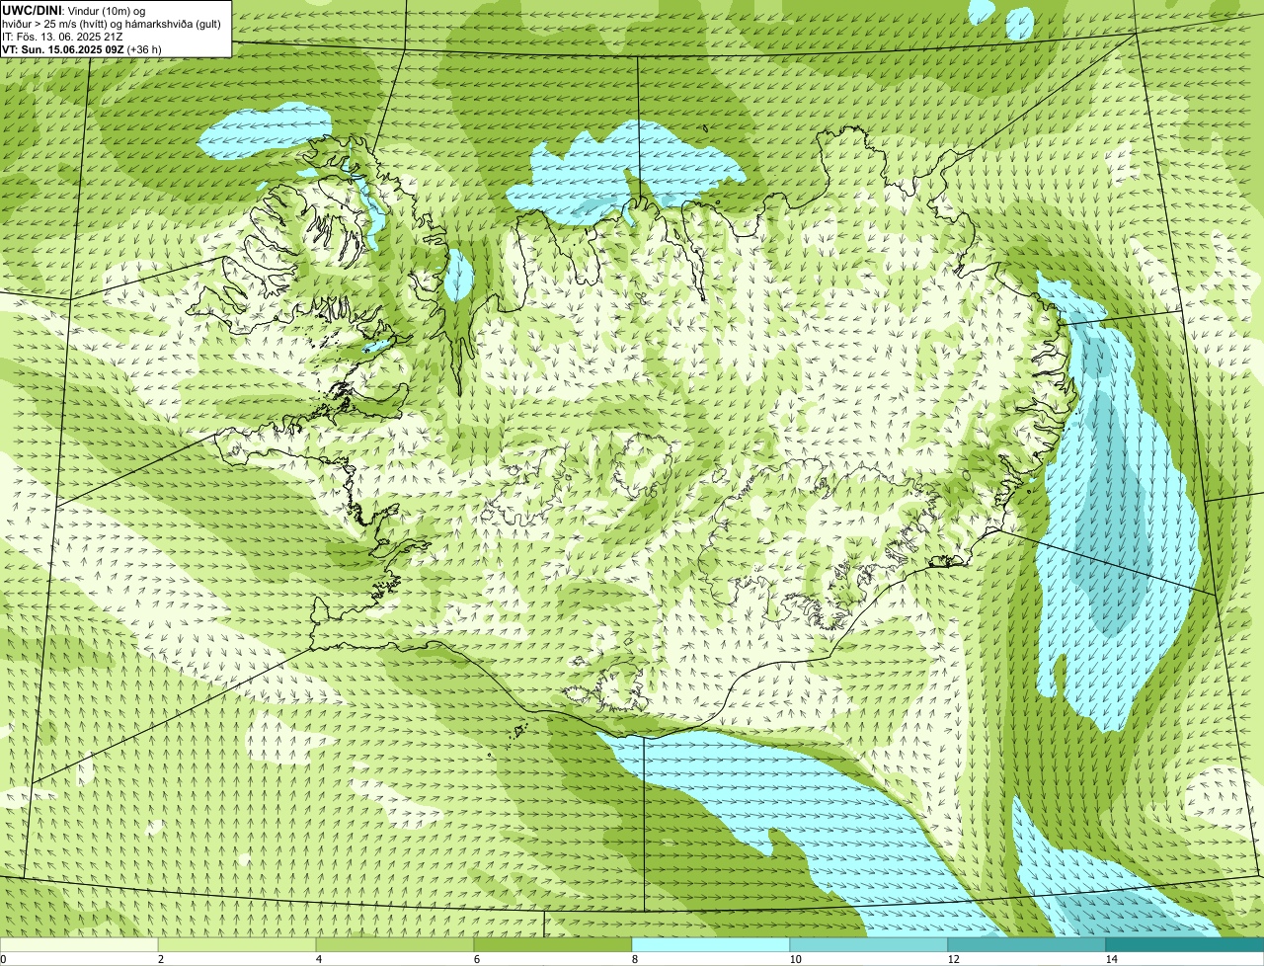Screen dimensions: 1264x966
Task: Click the 8–10 m/s light cyan legend swatch
Action: [711, 944]
